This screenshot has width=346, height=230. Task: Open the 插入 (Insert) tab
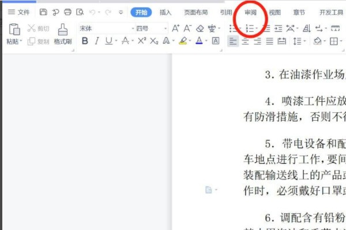tap(166, 12)
